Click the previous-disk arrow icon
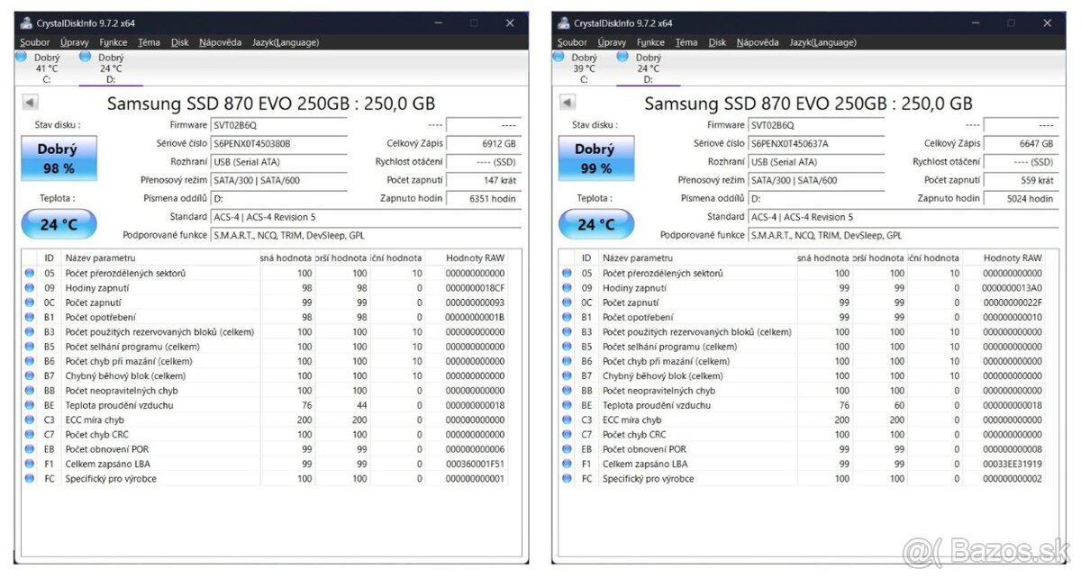Viewport: 1081px width, 578px height. (30, 101)
